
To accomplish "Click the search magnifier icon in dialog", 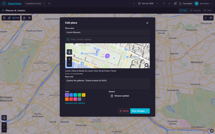I will tap(68, 40).
